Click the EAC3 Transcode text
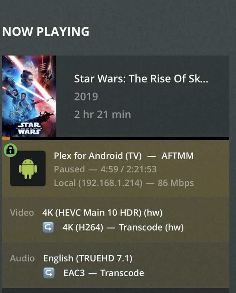The image size is (236, 293). point(104,273)
